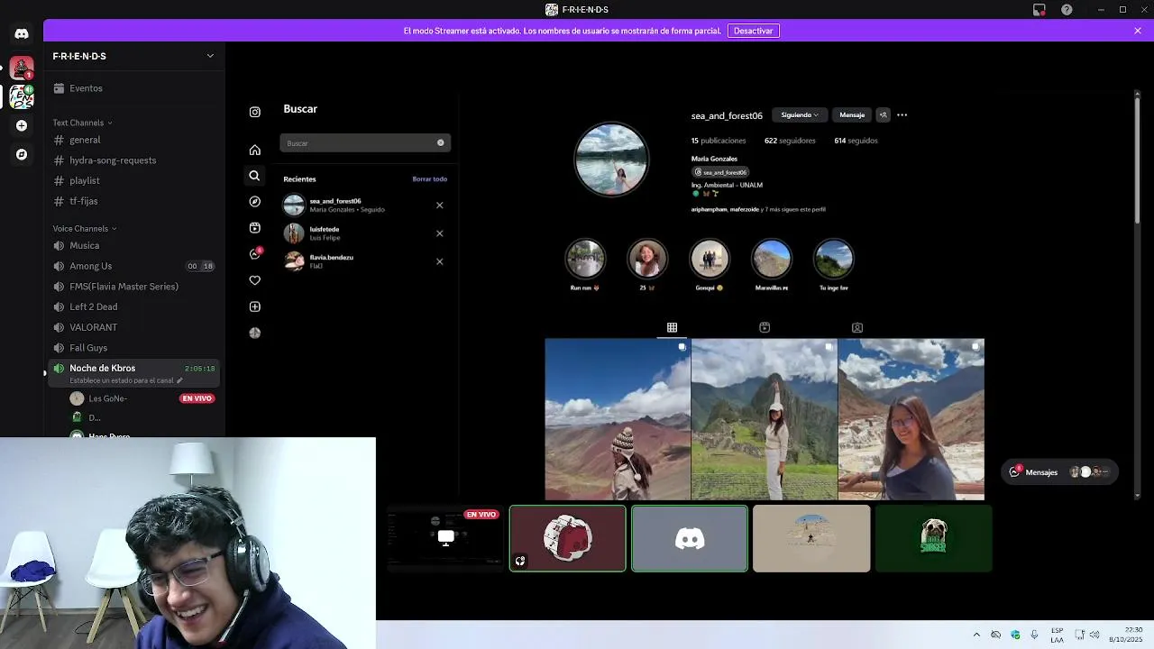This screenshot has width=1154, height=649.
Task: Open the three-dot profile options menu
Action: [902, 114]
